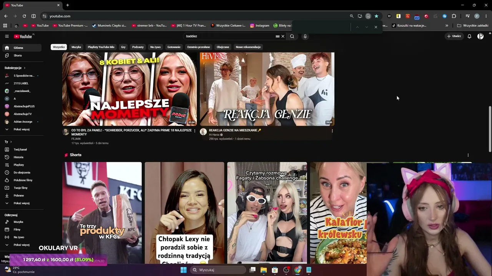This screenshot has height=276, width=492.
Task: Open the 2115 LABEL channel
Action: (21, 83)
